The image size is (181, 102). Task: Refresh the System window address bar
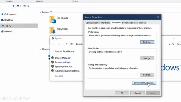pyautogui.click(x=173, y=44)
